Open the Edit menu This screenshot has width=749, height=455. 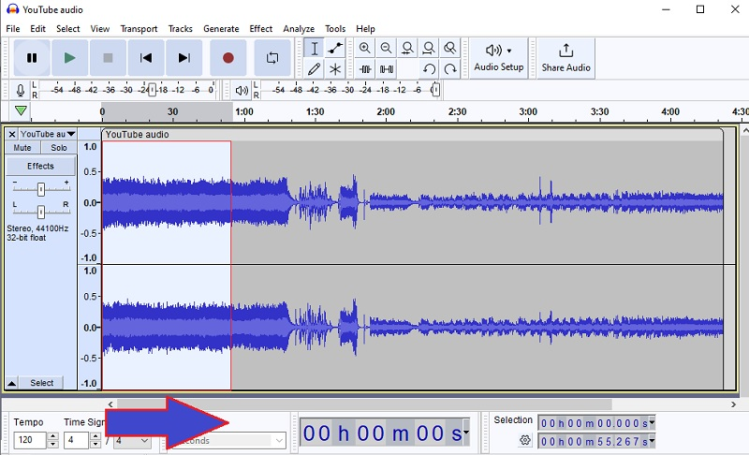tap(37, 29)
